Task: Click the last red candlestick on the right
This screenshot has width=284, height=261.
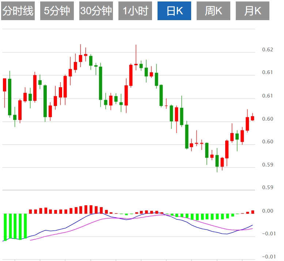Action: point(253,118)
